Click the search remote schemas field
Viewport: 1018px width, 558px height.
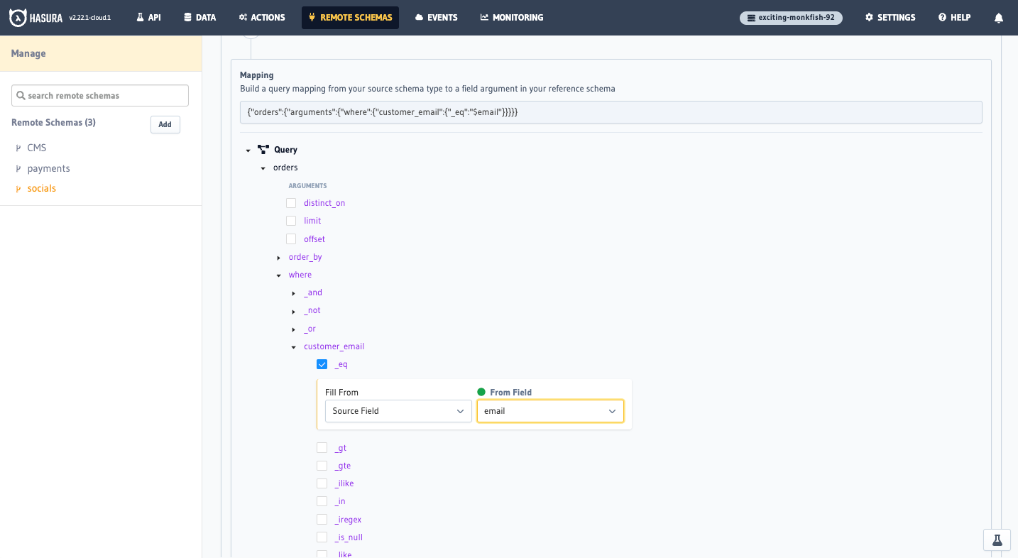pos(99,95)
